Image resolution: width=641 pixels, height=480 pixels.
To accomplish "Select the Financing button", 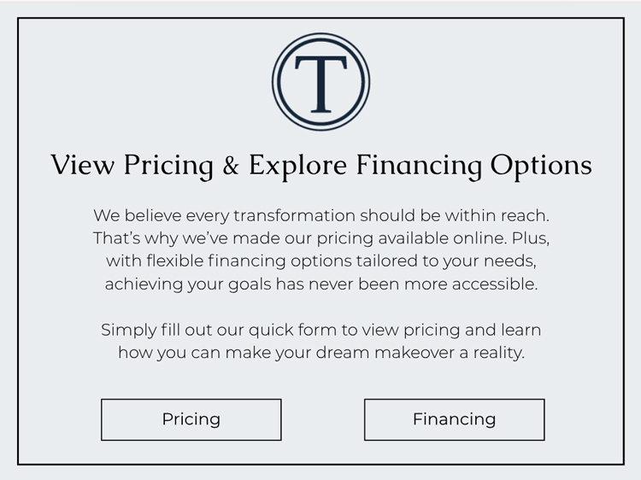I will [454, 419].
